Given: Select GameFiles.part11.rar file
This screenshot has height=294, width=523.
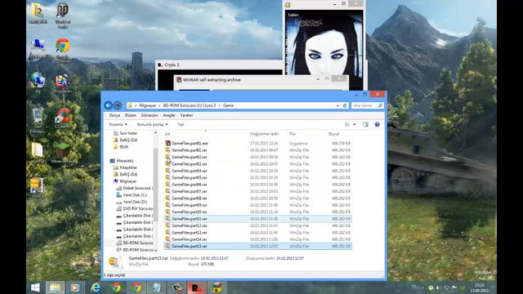Looking at the screenshot, I should click(257, 219).
